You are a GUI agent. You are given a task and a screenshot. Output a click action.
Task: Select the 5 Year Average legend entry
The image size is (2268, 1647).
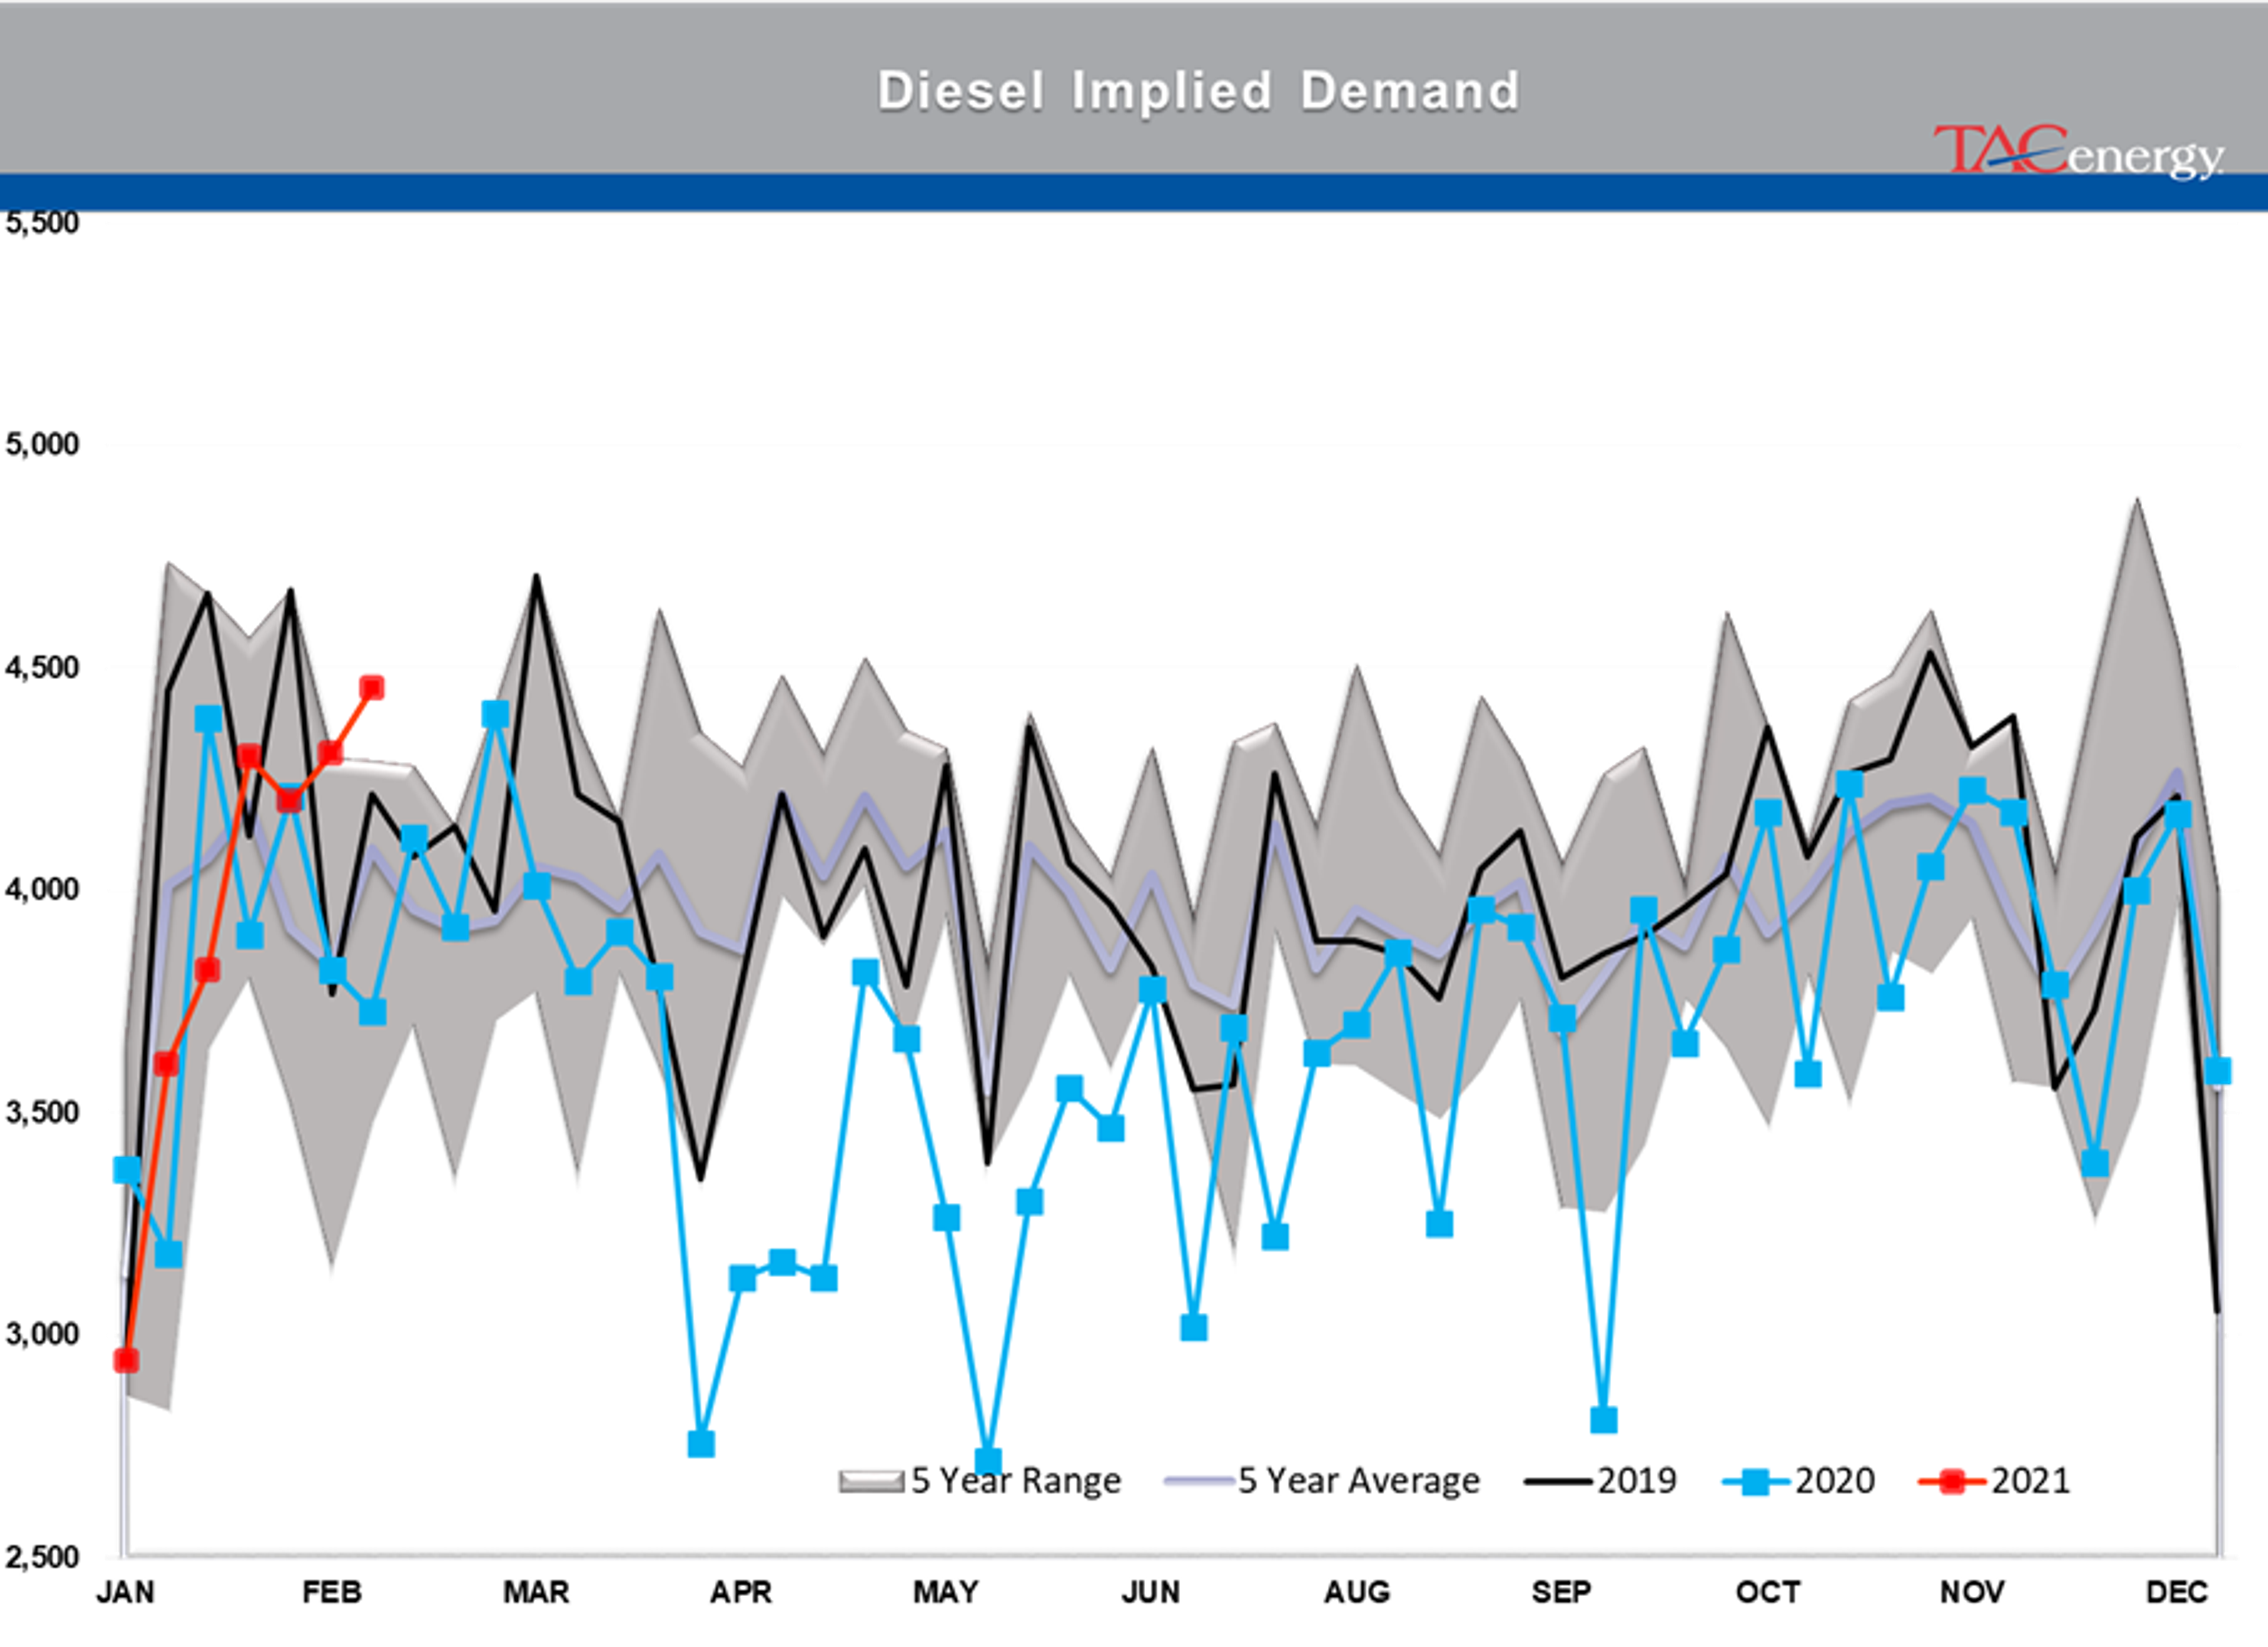(1322, 1481)
